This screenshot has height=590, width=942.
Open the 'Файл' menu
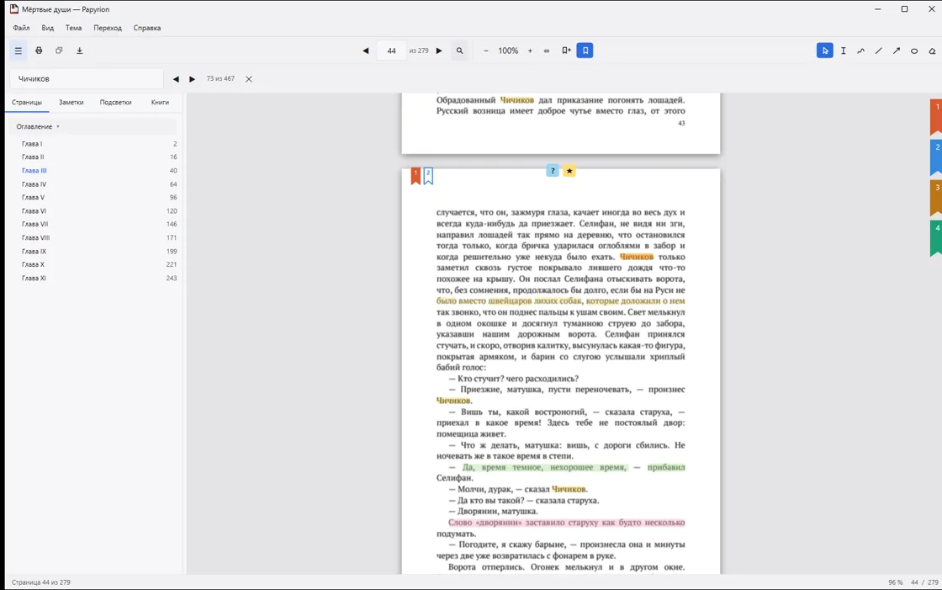(21, 28)
